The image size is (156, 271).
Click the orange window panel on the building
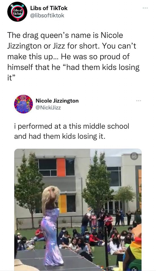click(61, 167)
